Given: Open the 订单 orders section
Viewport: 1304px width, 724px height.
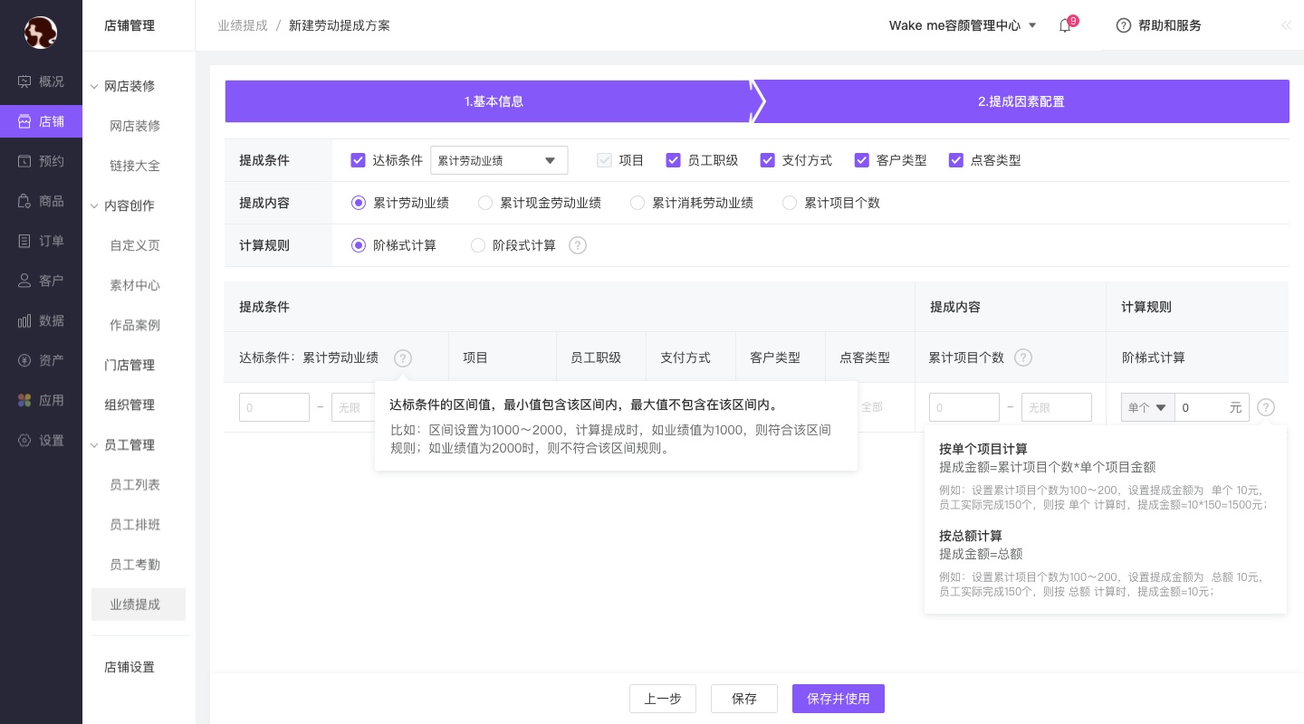Looking at the screenshot, I should click(41, 241).
